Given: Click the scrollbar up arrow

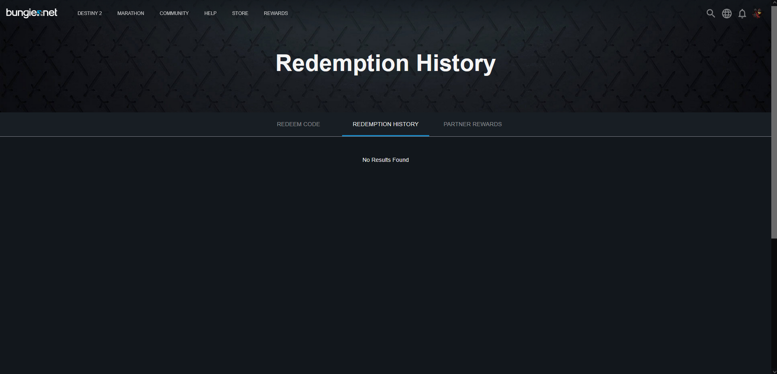Looking at the screenshot, I should pyautogui.click(x=774, y=2).
